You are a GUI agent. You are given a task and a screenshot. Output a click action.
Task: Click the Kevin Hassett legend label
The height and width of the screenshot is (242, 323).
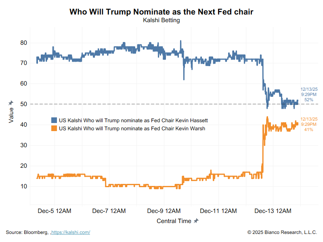click(x=133, y=120)
